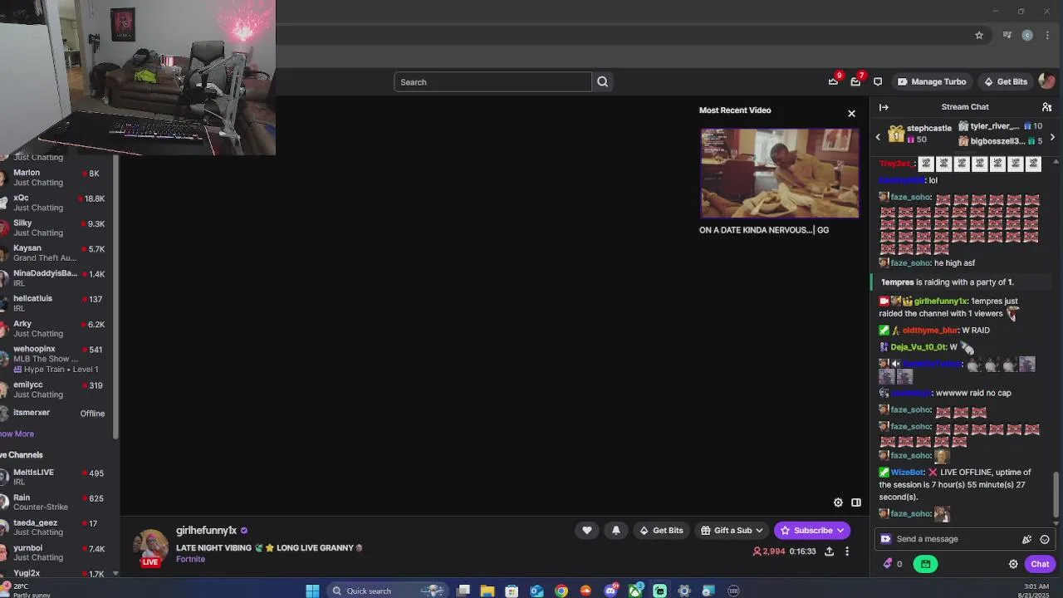Open Discord from the taskbar

pos(611,591)
